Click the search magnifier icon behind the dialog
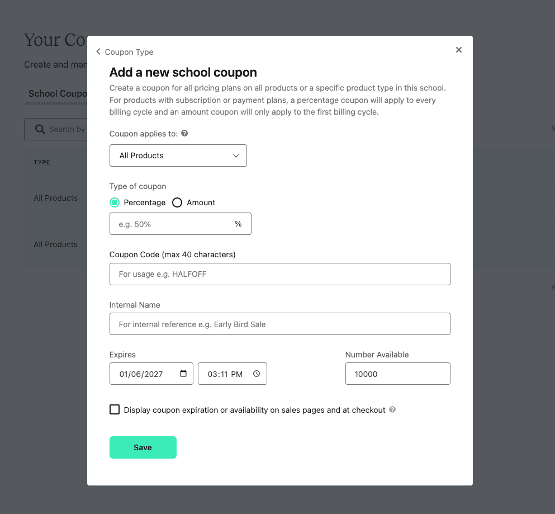The width and height of the screenshot is (555, 514). pyautogui.click(x=40, y=129)
